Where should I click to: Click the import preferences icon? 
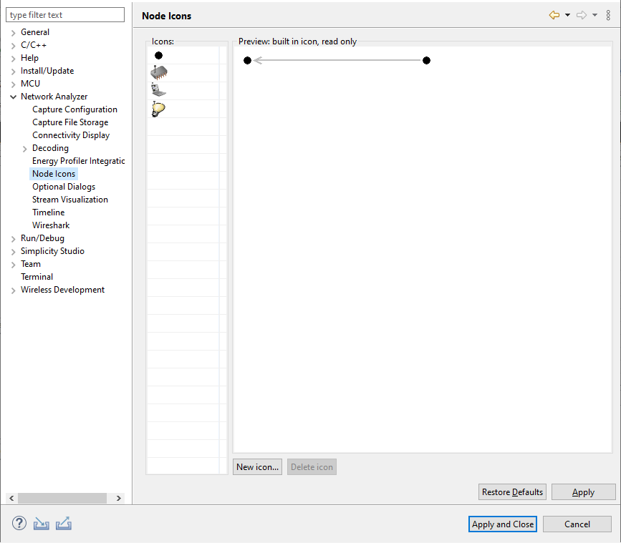point(41,524)
